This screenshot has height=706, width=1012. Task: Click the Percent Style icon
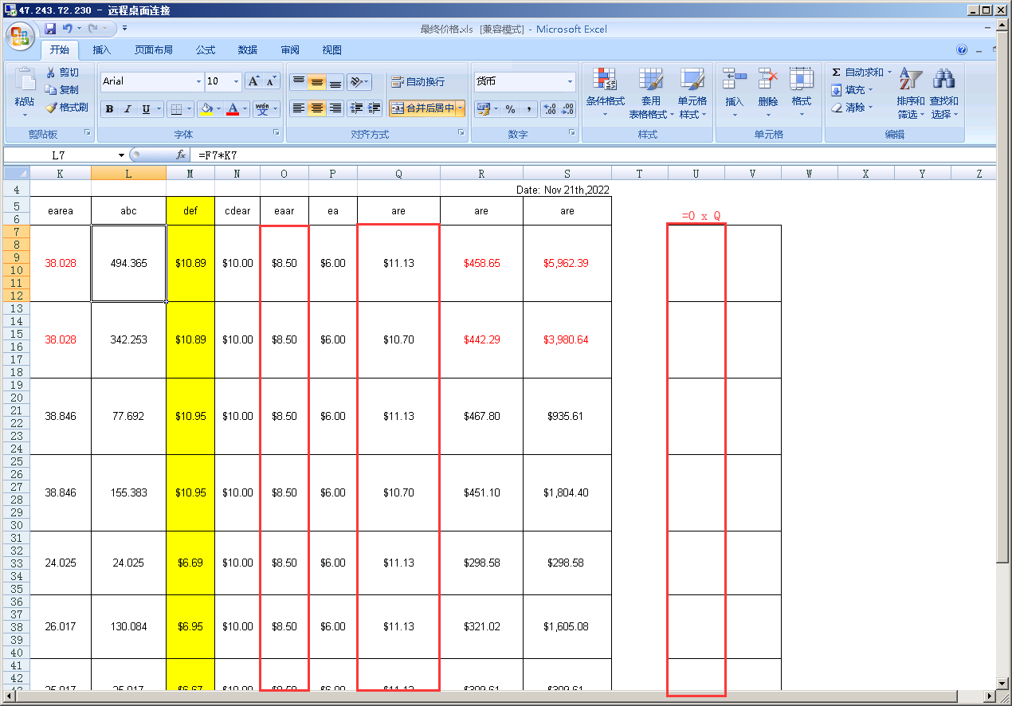coord(510,109)
